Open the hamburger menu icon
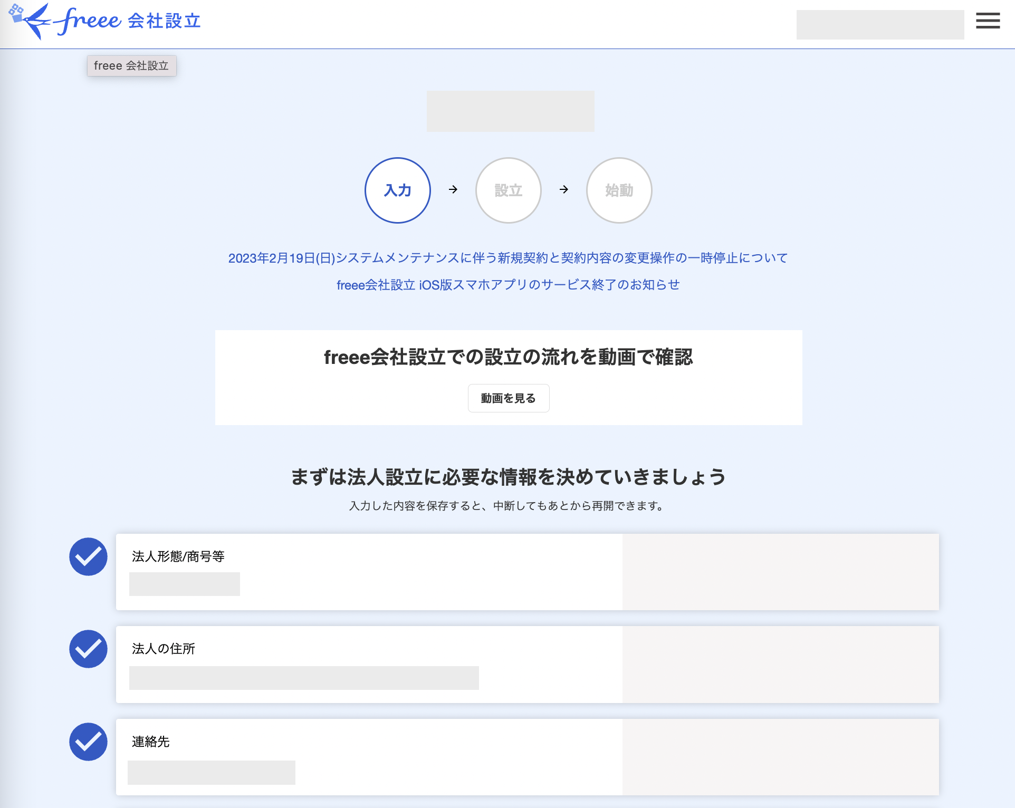This screenshot has width=1015, height=808. tap(988, 21)
